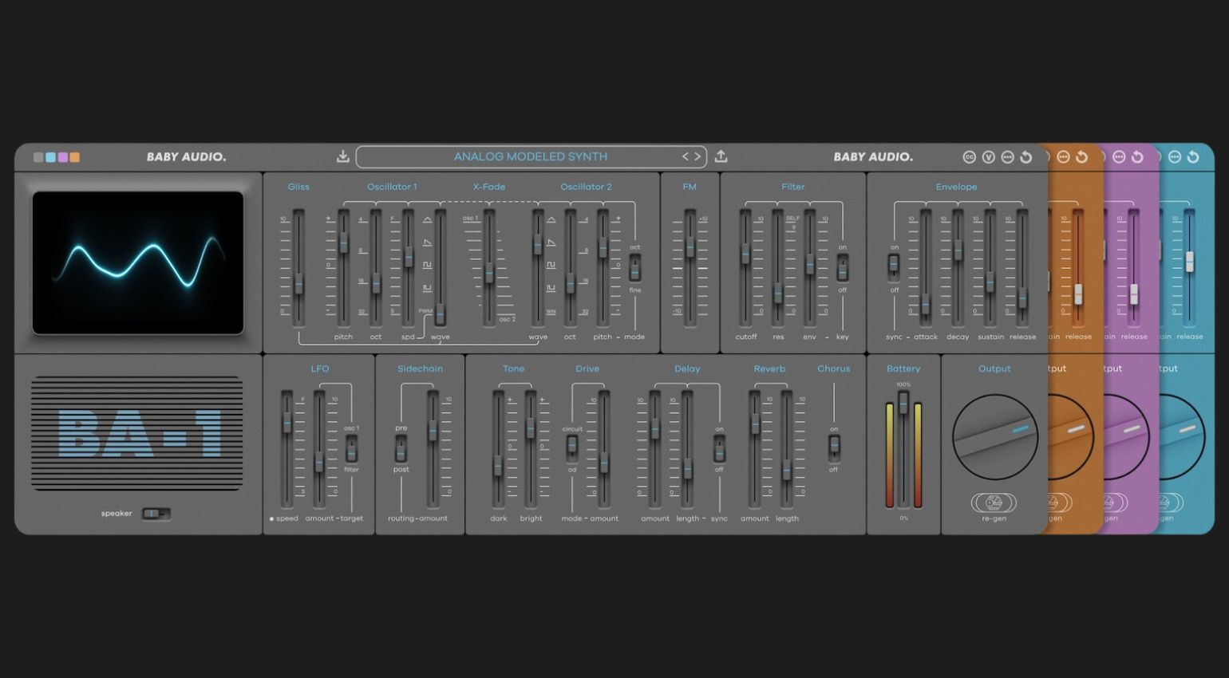This screenshot has height=678, width=1229.
Task: Select square wave icon on Oscillator 1
Action: (x=427, y=265)
